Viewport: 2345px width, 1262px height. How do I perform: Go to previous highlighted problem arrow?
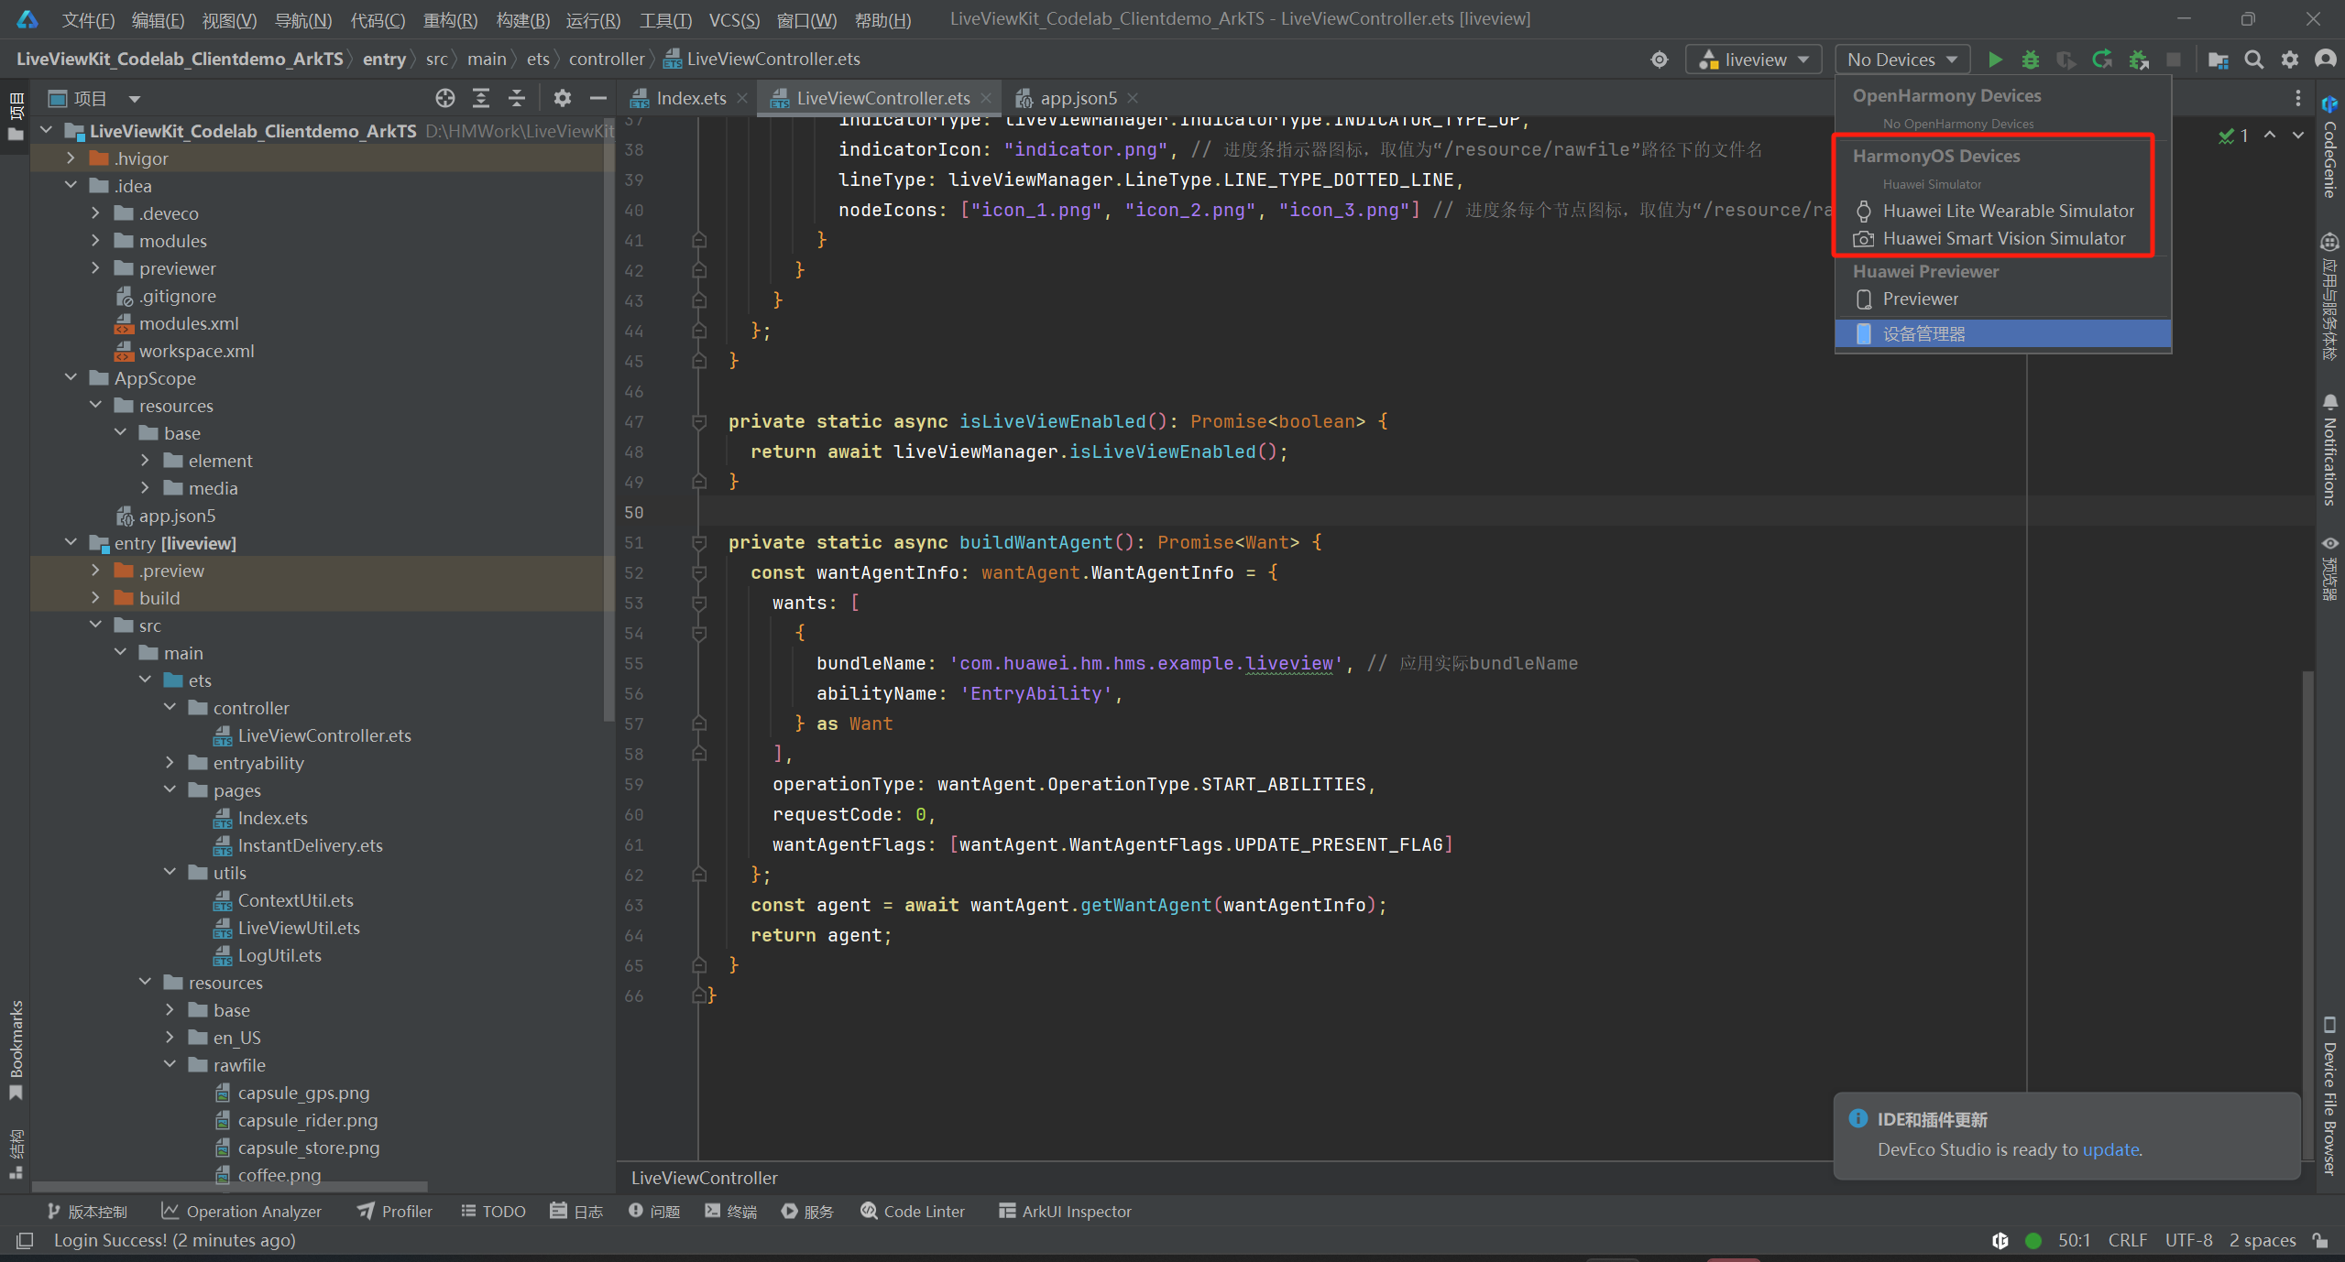coord(2270,136)
